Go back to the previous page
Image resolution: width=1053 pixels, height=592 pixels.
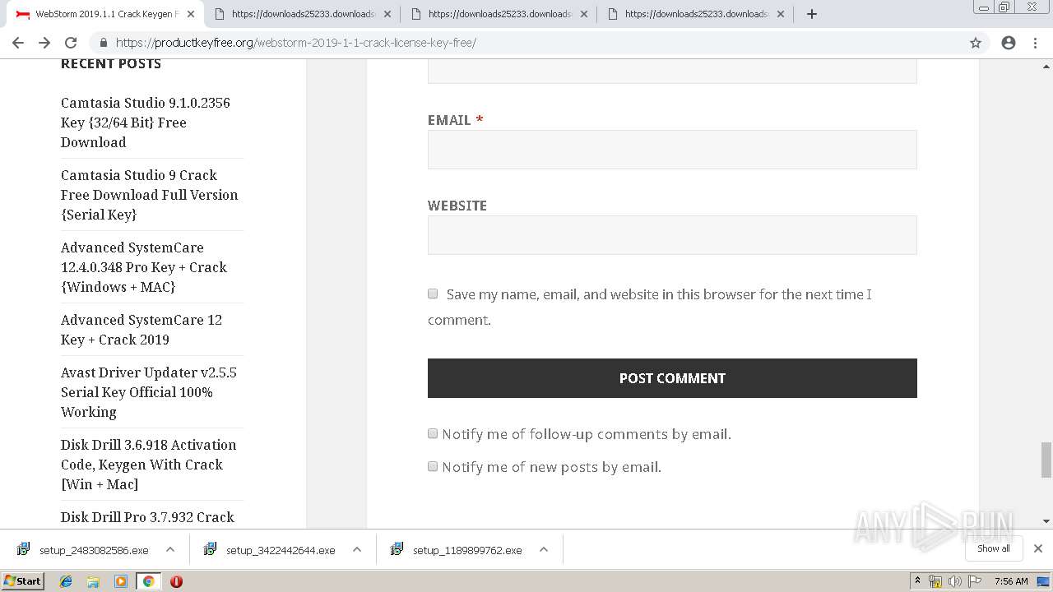18,43
